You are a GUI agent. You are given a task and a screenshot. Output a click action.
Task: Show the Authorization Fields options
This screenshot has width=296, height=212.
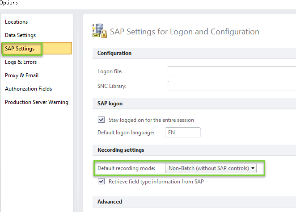pyautogui.click(x=29, y=89)
